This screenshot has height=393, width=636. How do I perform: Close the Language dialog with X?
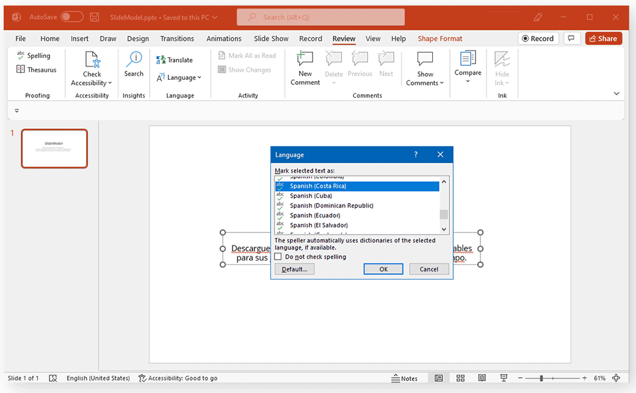pos(441,154)
